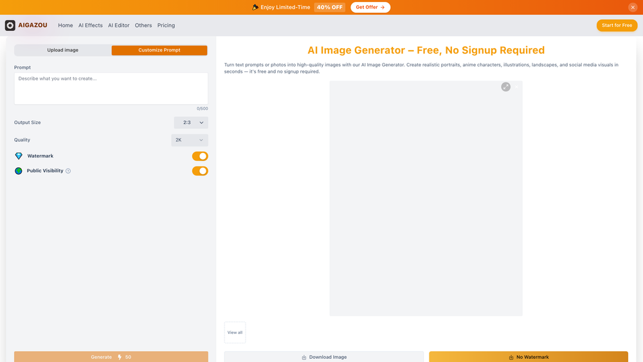Image resolution: width=643 pixels, height=362 pixels.
Task: Click the No Watermark button
Action: (x=529, y=357)
